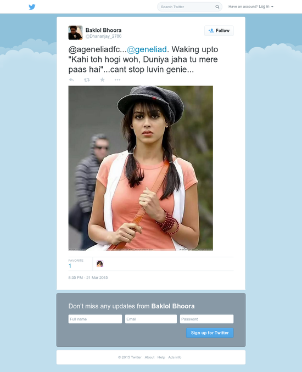The image size is (302, 372).
Task: Click the search magnifier icon
Action: click(x=217, y=7)
